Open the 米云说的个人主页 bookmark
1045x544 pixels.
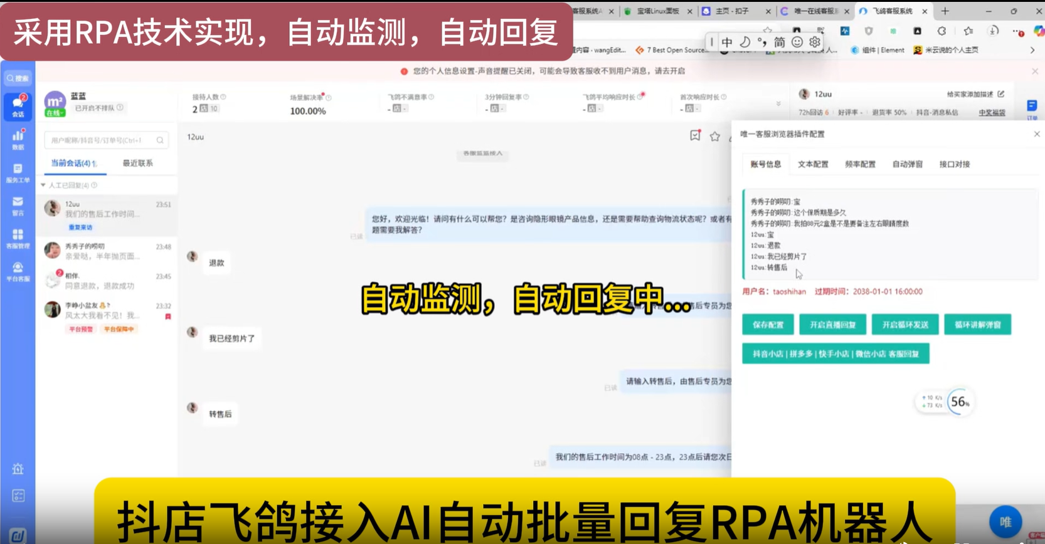[x=946, y=50]
